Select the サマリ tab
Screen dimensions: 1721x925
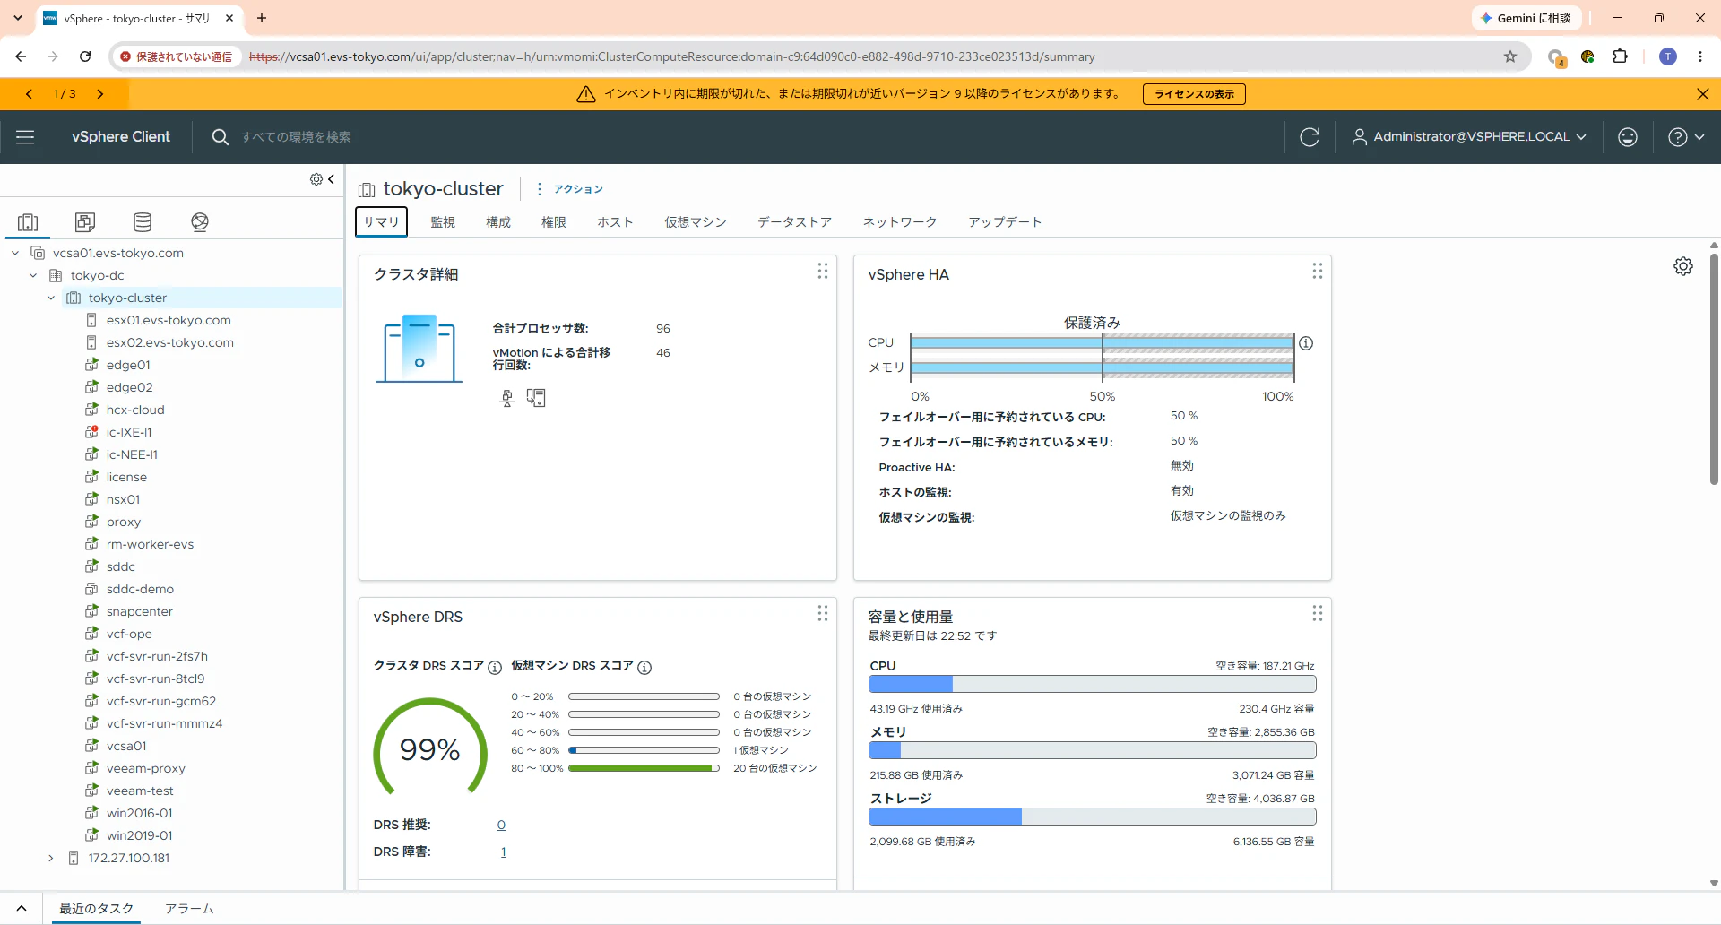(381, 222)
